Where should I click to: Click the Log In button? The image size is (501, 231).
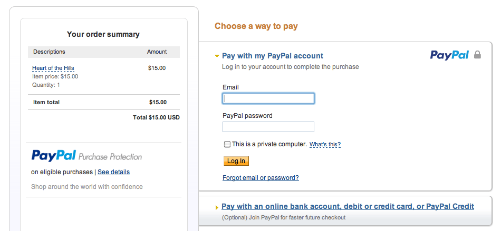tap(236, 161)
